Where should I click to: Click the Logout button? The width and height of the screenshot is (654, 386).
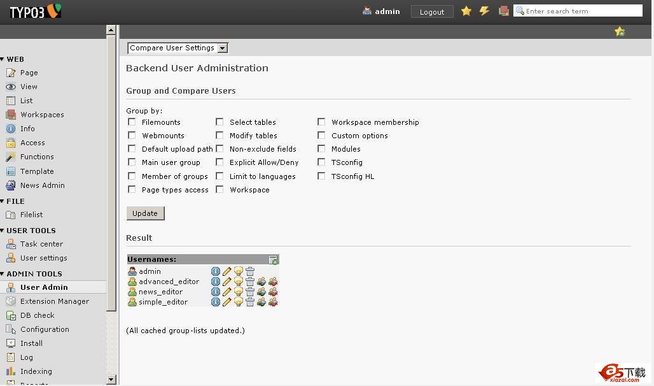(432, 11)
